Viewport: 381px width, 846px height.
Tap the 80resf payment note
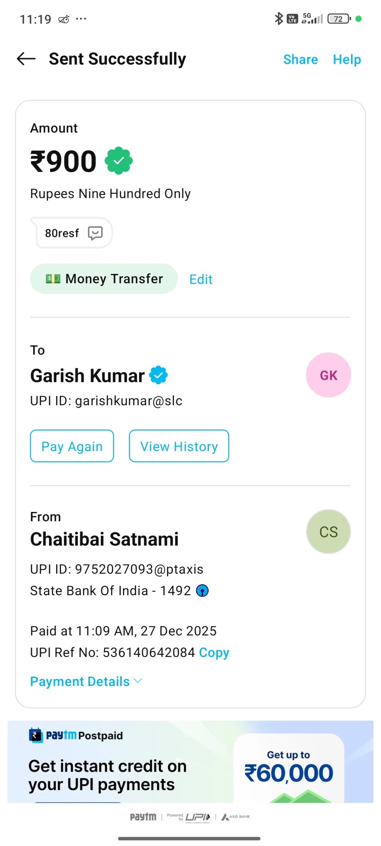[x=62, y=233]
